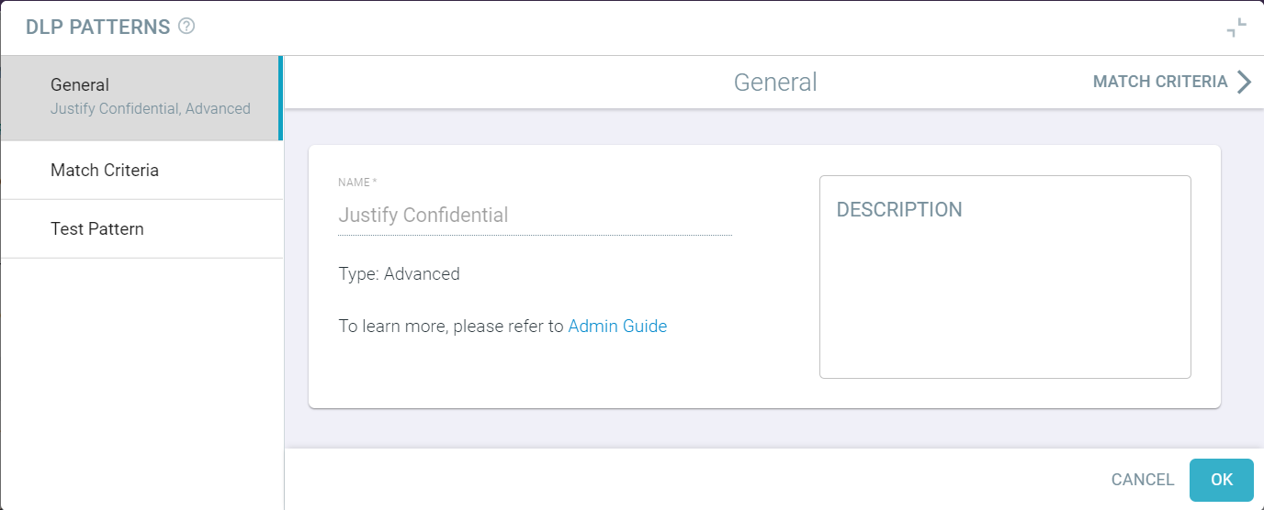Collapse the dialog using the shrink icon
Screen dimensions: 1264x510
point(1237,28)
